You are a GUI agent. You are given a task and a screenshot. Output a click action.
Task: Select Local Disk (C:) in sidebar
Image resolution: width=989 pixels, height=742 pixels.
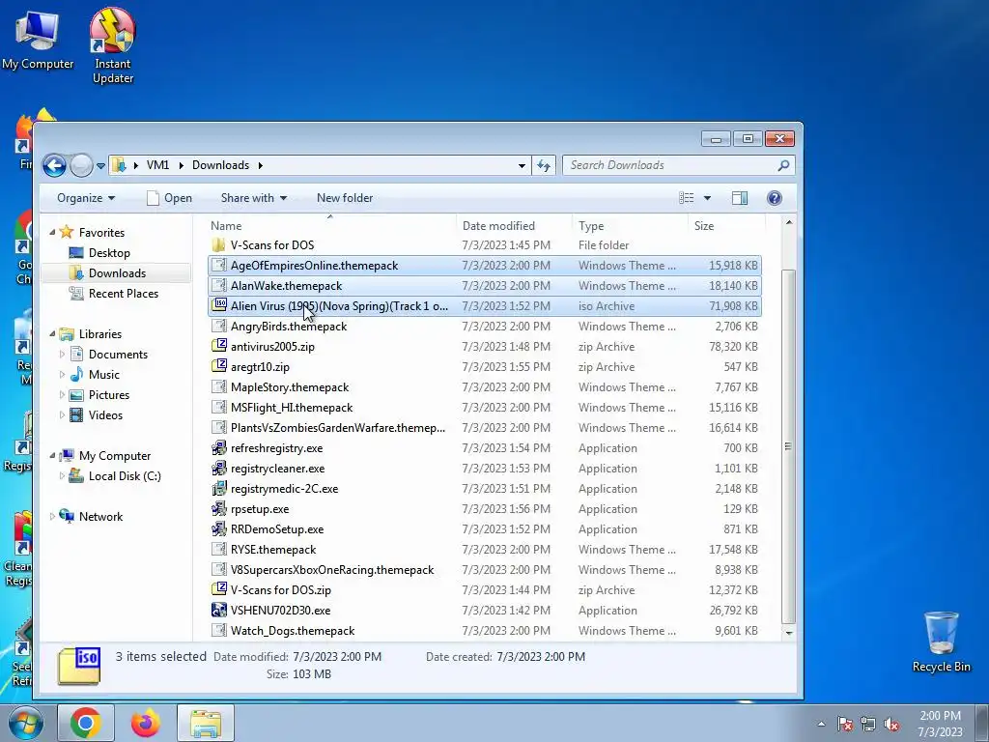pyautogui.click(x=125, y=476)
